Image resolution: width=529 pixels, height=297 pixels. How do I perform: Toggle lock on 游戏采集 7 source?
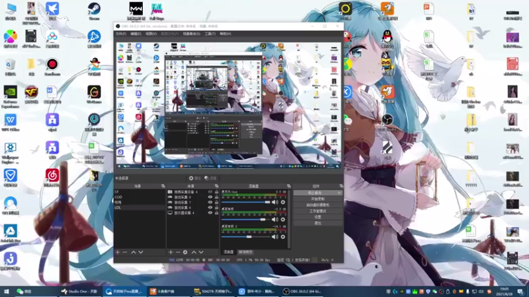point(217,203)
